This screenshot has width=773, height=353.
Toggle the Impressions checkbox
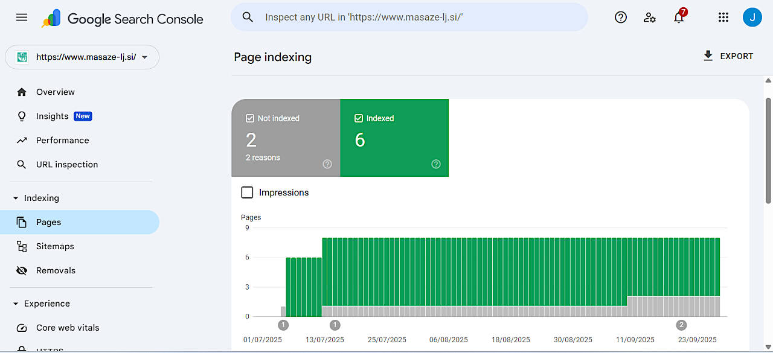click(x=247, y=192)
